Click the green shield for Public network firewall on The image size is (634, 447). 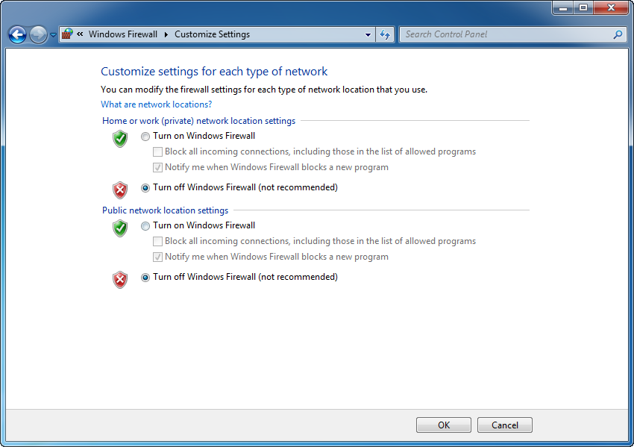[x=119, y=228]
